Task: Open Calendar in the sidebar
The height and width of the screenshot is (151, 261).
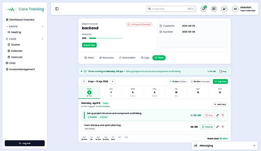Action: (x=15, y=51)
